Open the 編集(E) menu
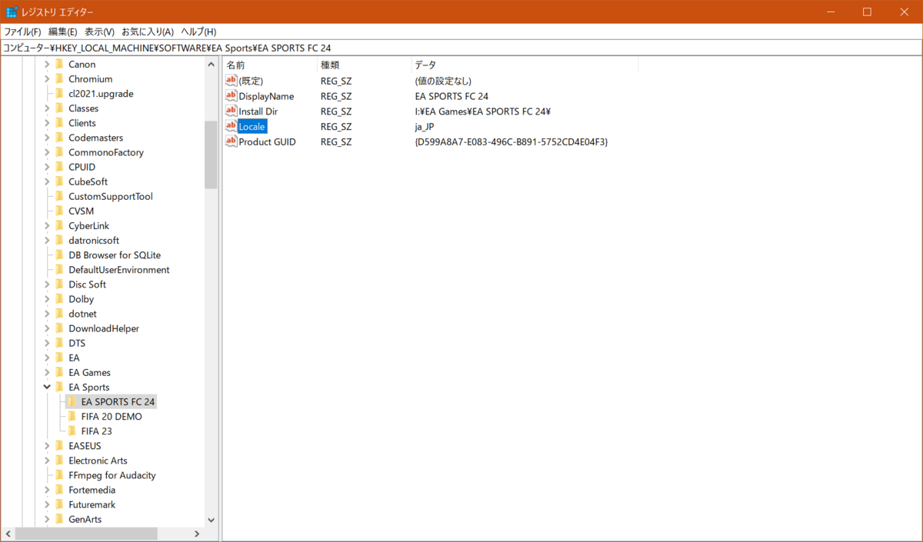 (x=63, y=32)
